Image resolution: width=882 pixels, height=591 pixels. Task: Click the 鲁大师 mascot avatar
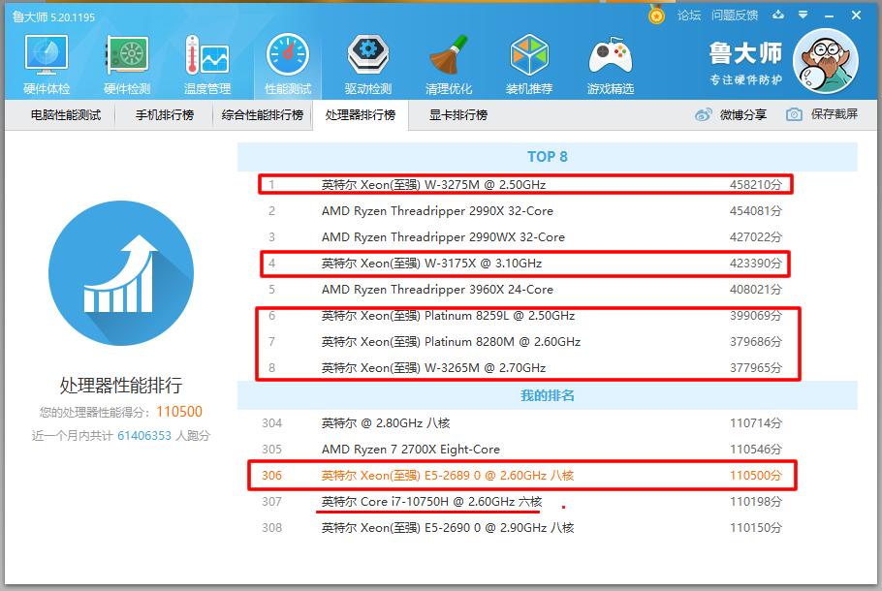click(x=826, y=61)
